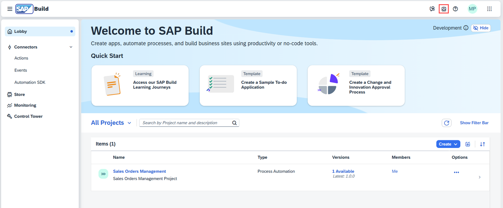
Task: Click the Type column header
Action: click(262, 157)
